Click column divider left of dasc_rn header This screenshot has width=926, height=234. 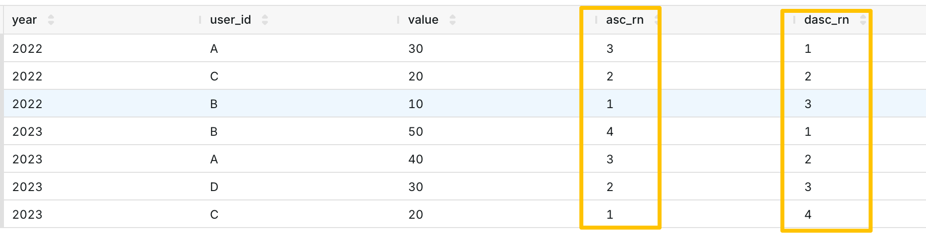coord(794,20)
